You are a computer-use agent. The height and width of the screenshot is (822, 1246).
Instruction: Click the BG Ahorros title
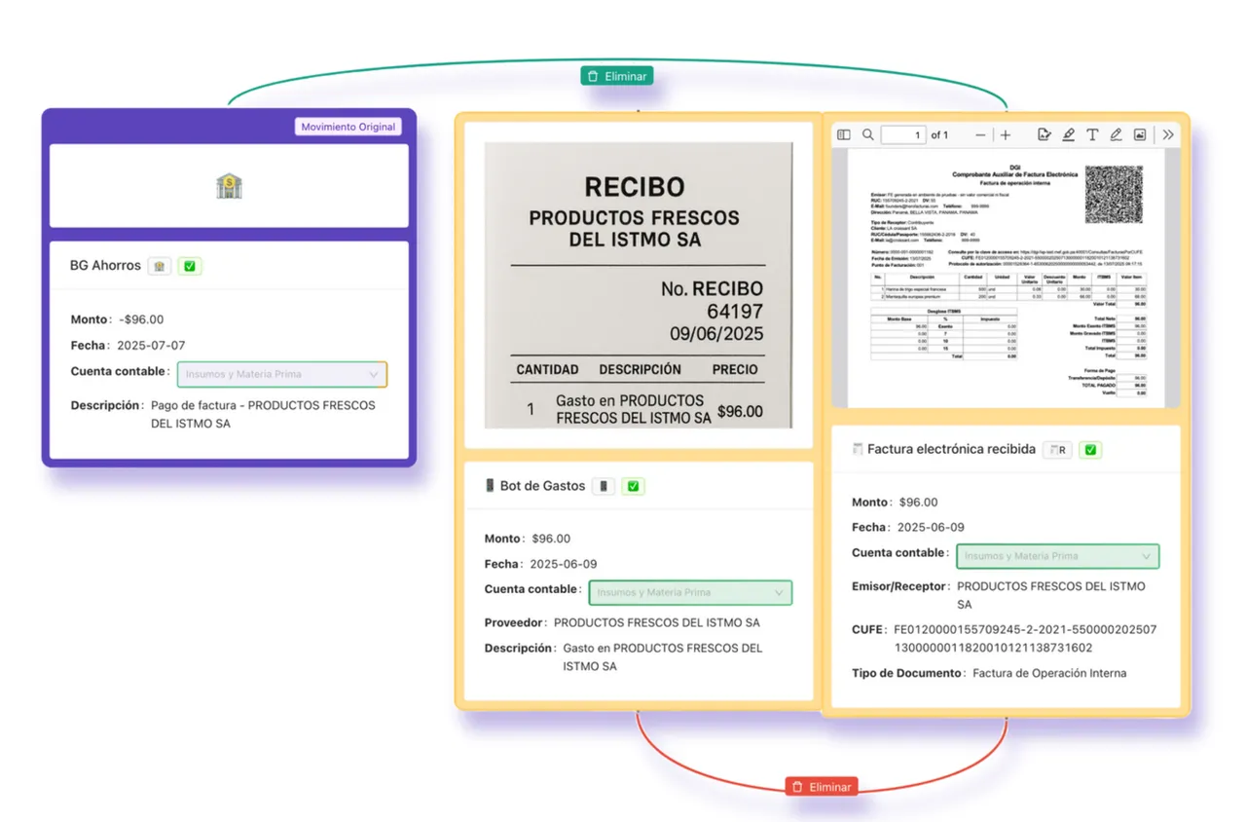105,266
